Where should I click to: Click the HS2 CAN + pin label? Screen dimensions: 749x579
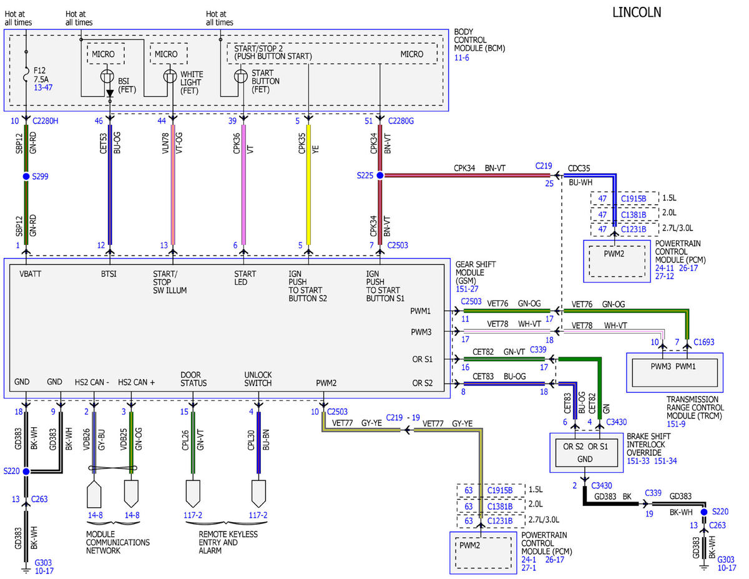coord(136,382)
